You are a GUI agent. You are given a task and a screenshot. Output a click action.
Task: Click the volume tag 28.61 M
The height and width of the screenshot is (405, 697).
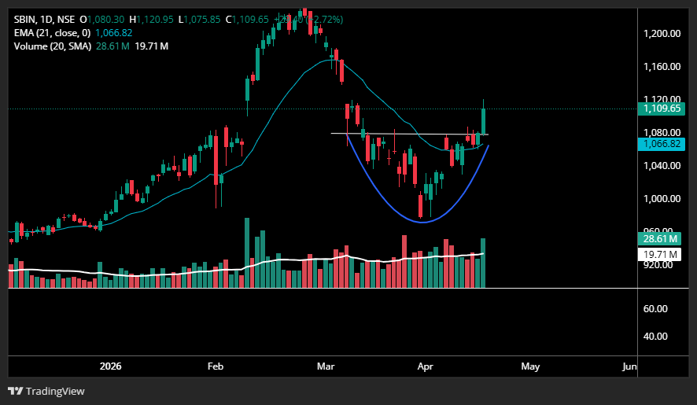(x=660, y=239)
